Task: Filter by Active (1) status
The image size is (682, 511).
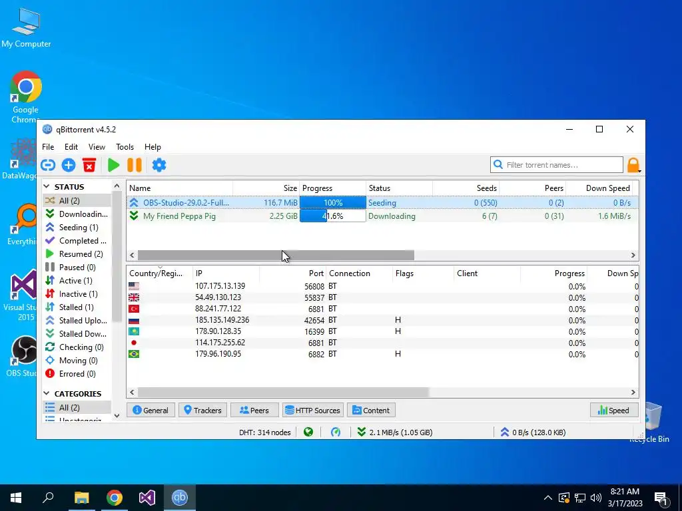Action: click(77, 281)
